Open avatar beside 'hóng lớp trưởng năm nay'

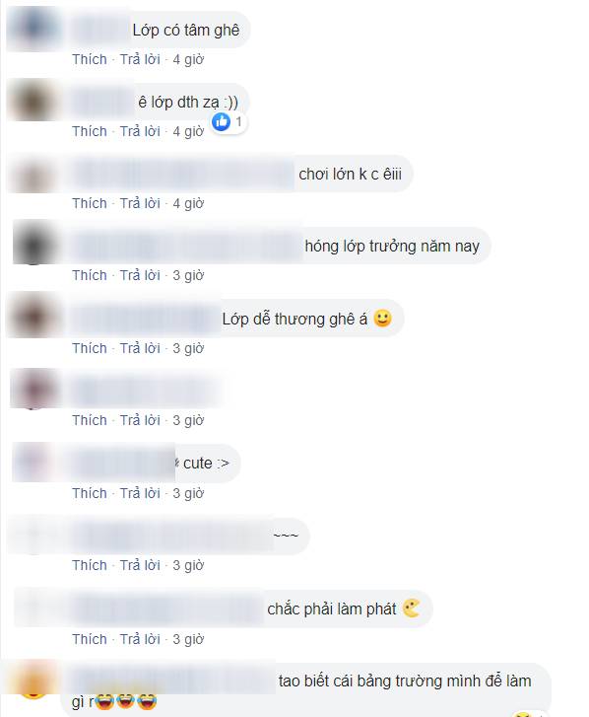point(34,244)
